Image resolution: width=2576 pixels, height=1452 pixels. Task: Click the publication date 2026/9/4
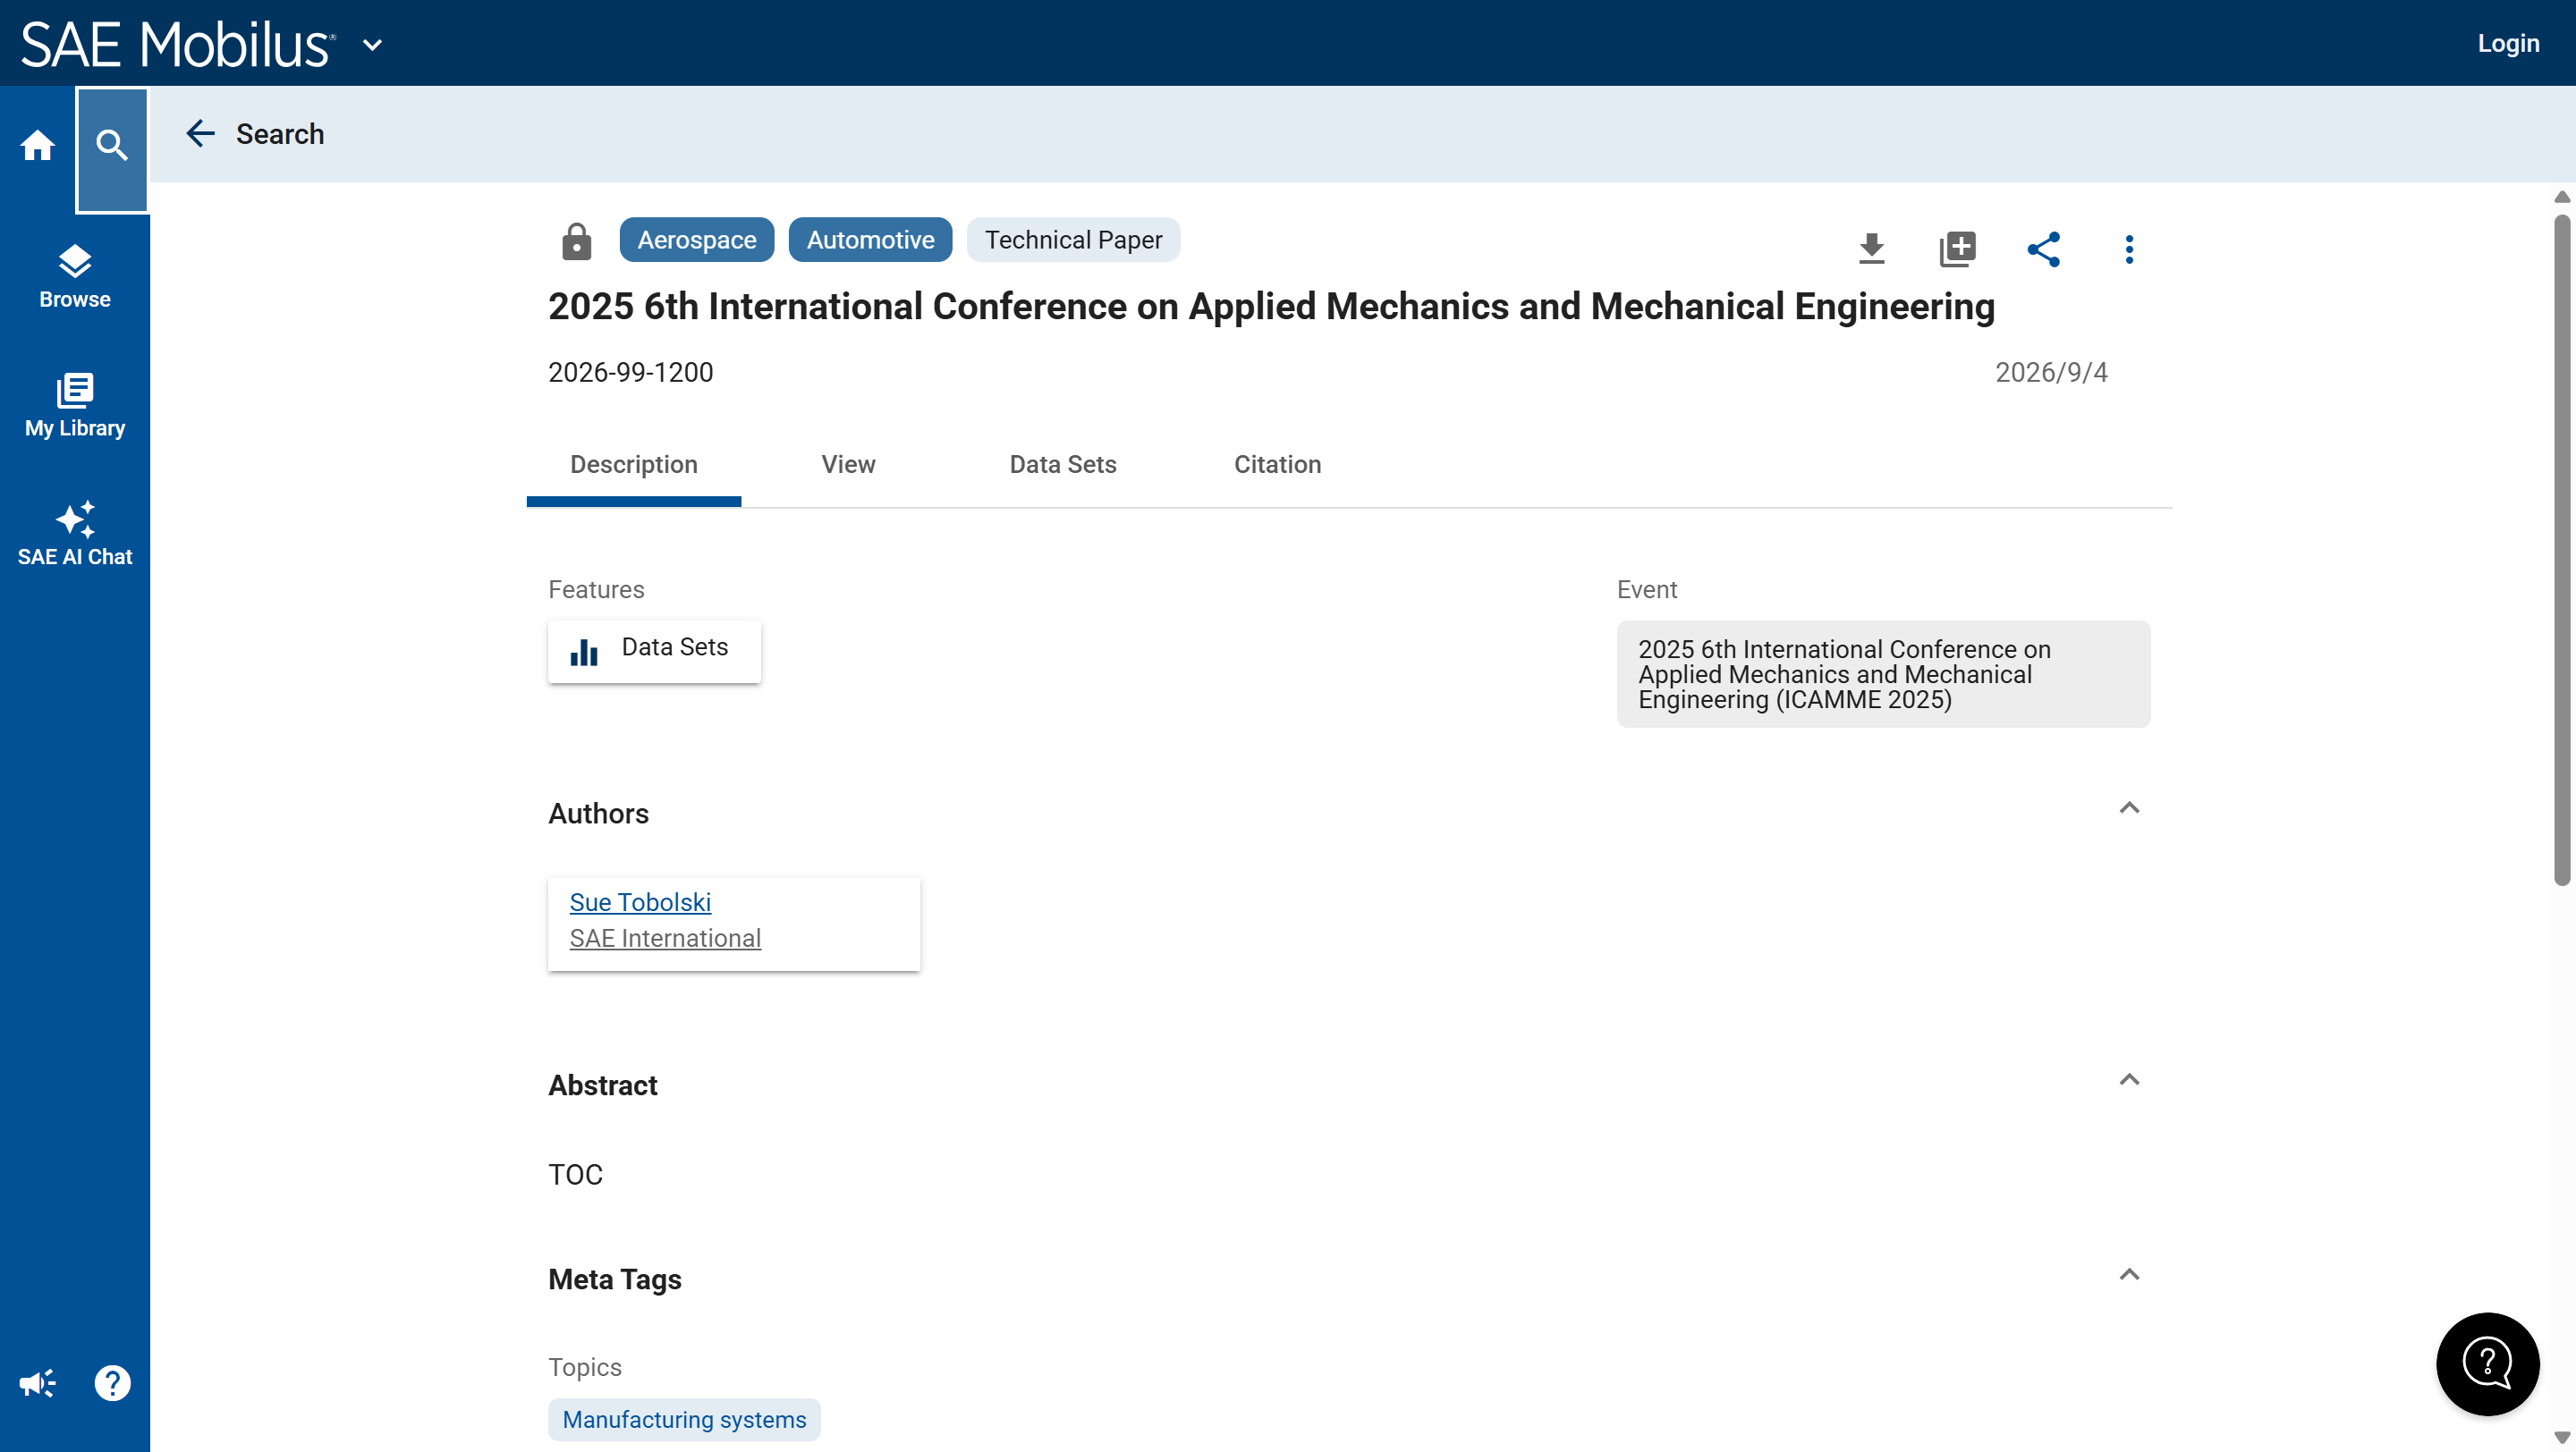pos(2051,373)
